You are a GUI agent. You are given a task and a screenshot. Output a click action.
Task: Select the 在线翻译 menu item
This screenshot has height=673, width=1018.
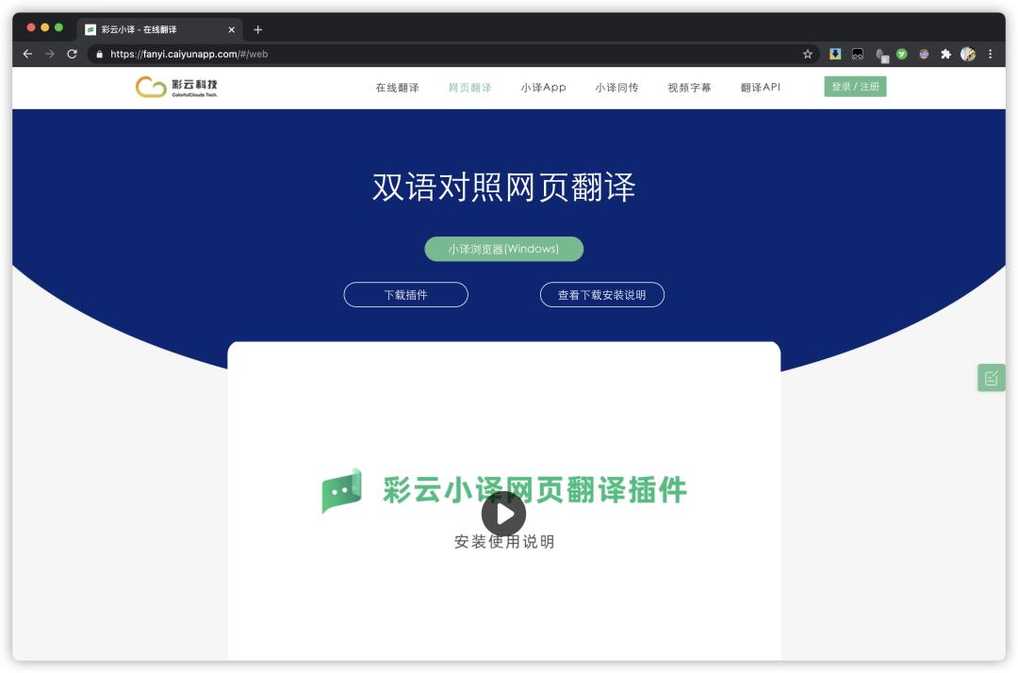pyautogui.click(x=398, y=88)
